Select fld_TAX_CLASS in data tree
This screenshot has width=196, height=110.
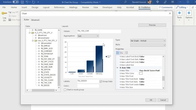coord(47,80)
